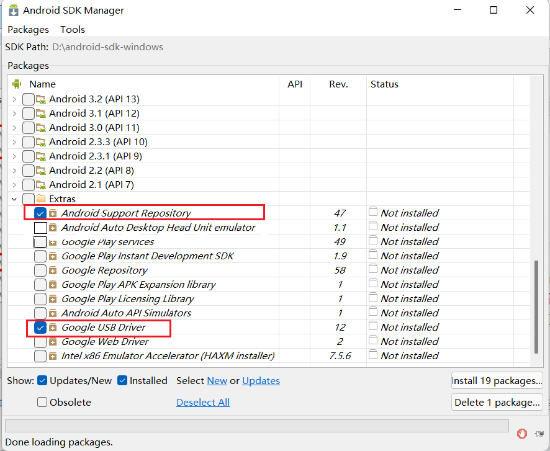Screen dimensions: 550x451
Task: Expand the Android 3.1 (API 12) node
Action: pyautogui.click(x=14, y=114)
